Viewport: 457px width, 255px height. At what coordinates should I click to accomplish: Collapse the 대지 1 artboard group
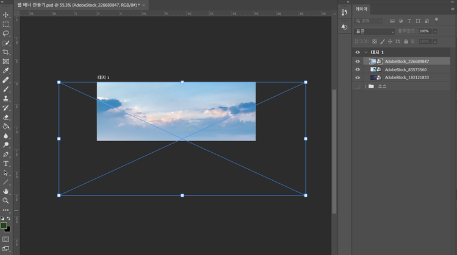[366, 53]
